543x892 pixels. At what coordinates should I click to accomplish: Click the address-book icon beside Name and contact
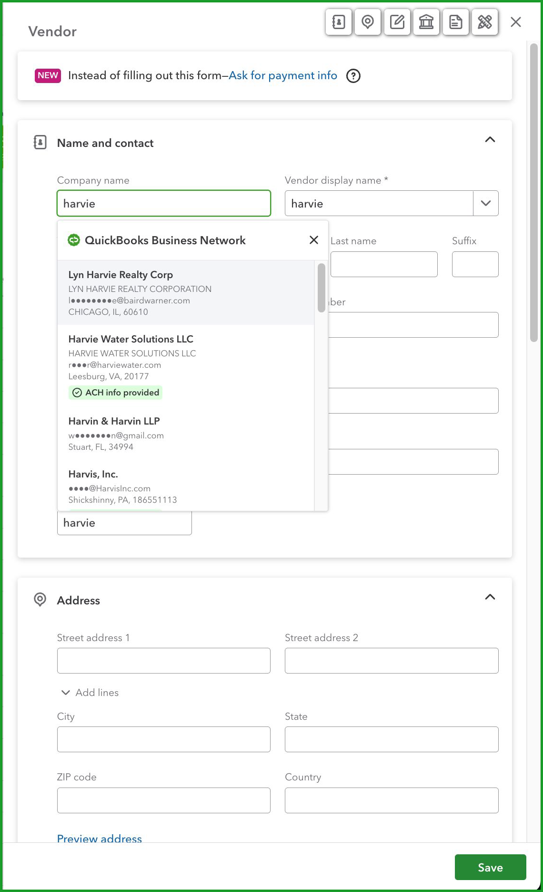[x=40, y=142]
